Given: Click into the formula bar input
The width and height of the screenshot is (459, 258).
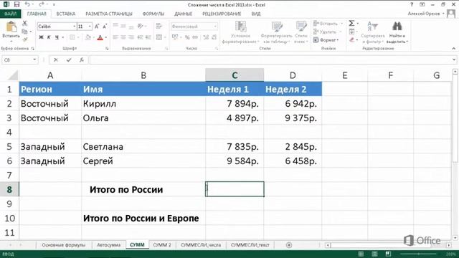Looking at the screenshot, I should pos(271,59).
